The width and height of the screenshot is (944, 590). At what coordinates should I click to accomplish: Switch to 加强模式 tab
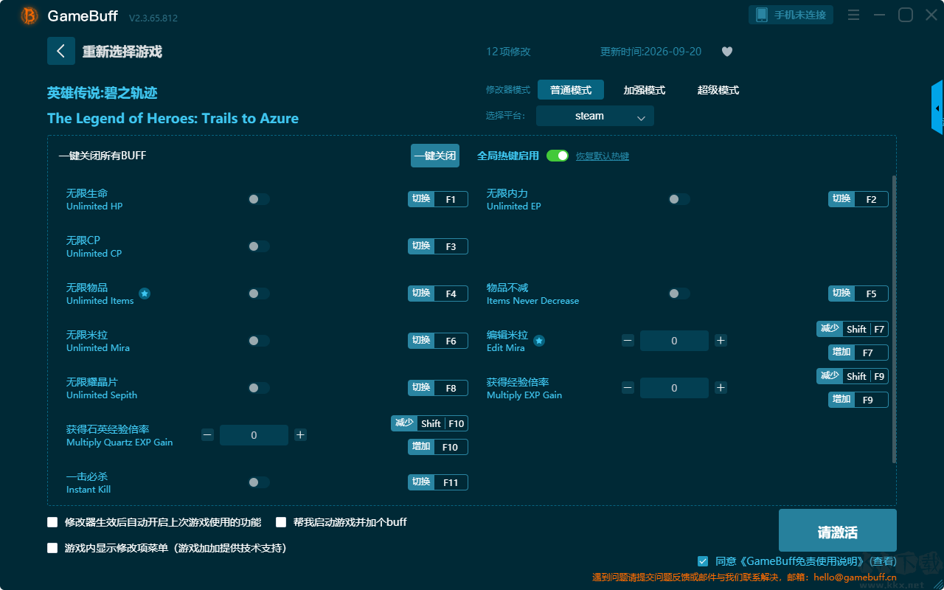pyautogui.click(x=645, y=90)
